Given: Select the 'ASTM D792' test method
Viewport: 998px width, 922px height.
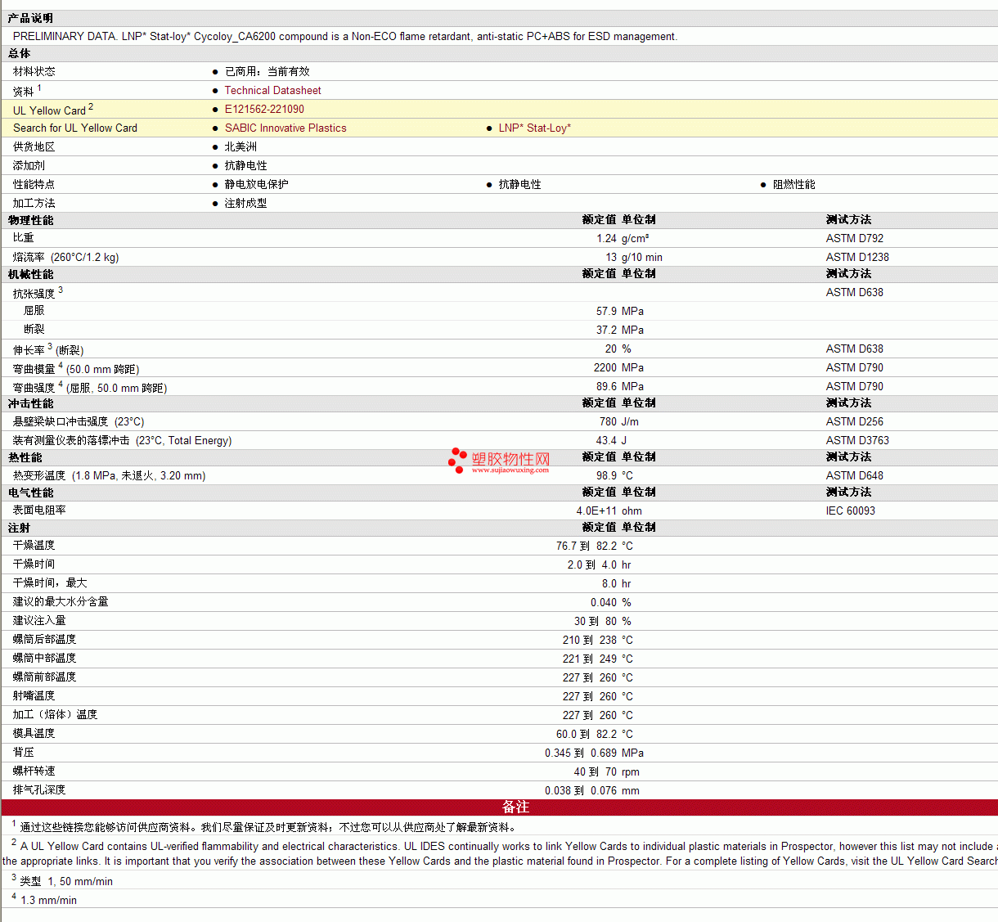Looking at the screenshot, I should click(855, 238).
